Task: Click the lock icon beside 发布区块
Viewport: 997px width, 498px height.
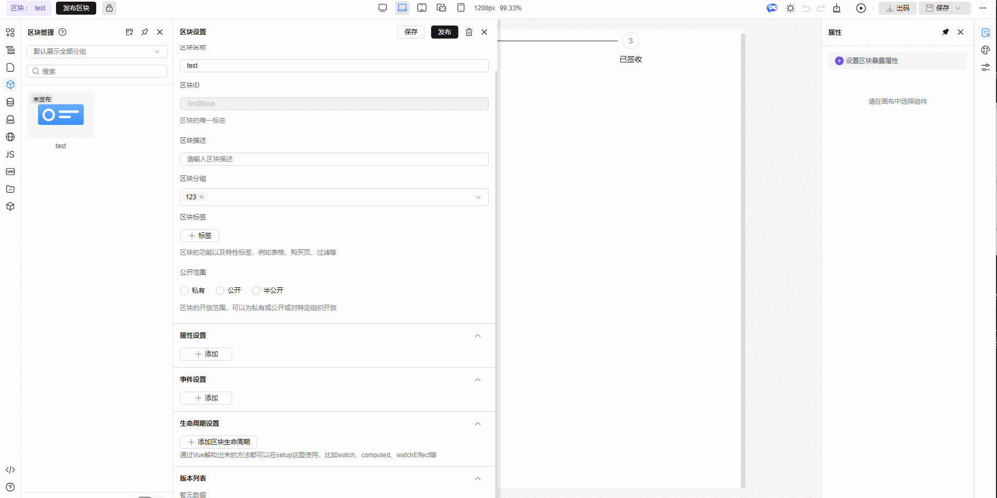Action: click(109, 8)
